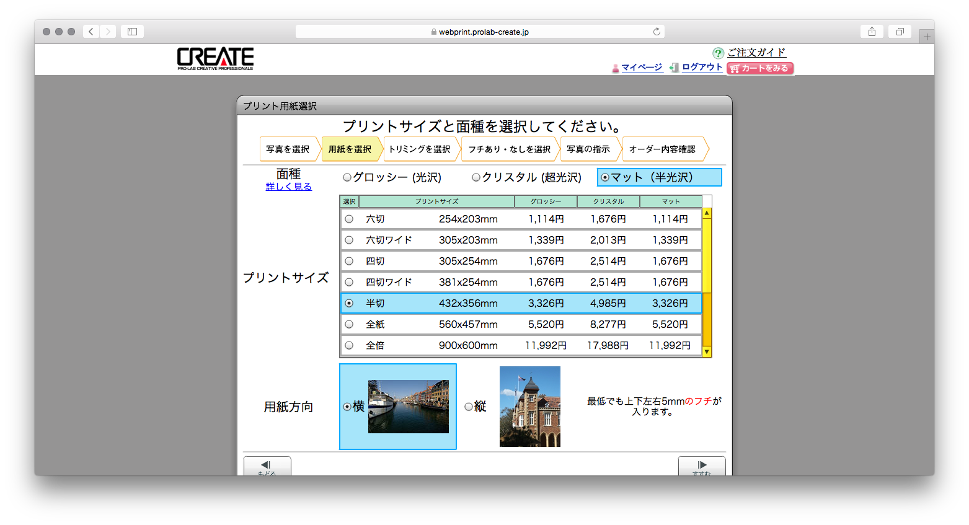Open a new tab with the plus icon
The image size is (969, 525).
coord(927,37)
